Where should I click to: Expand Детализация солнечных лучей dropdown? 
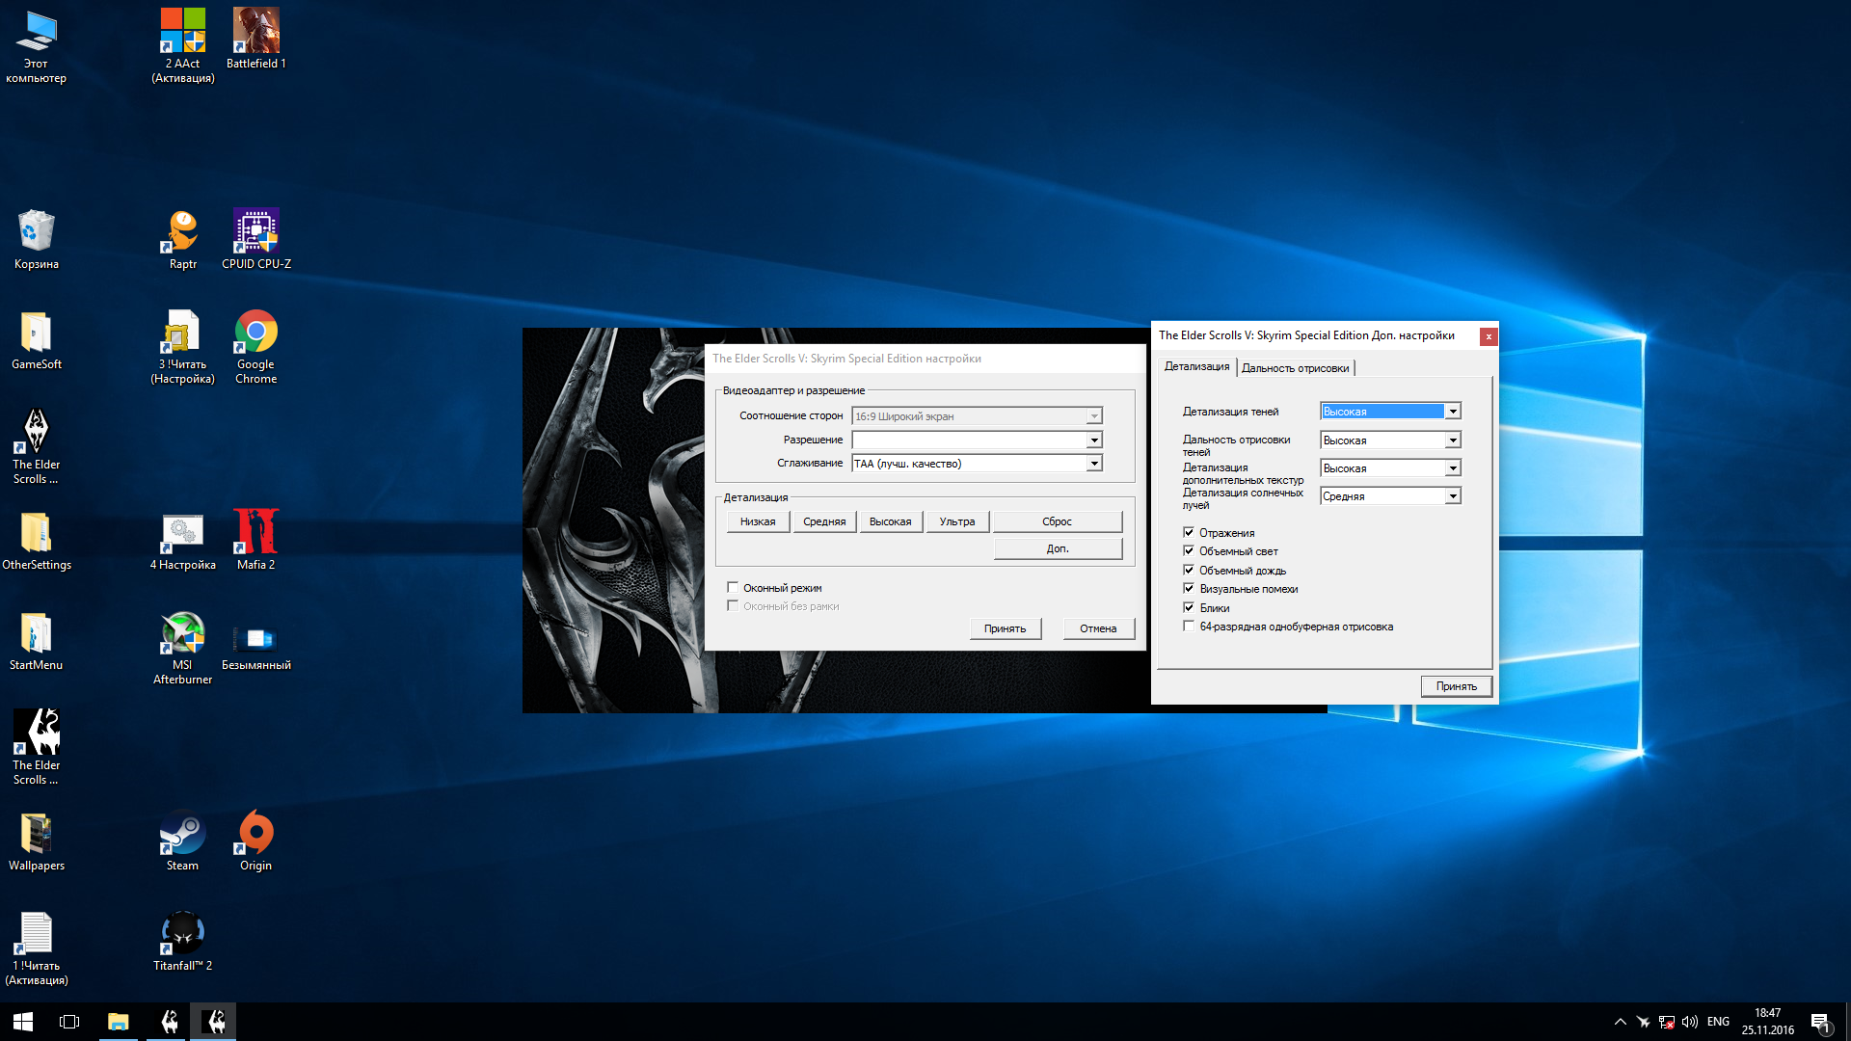1453,496
